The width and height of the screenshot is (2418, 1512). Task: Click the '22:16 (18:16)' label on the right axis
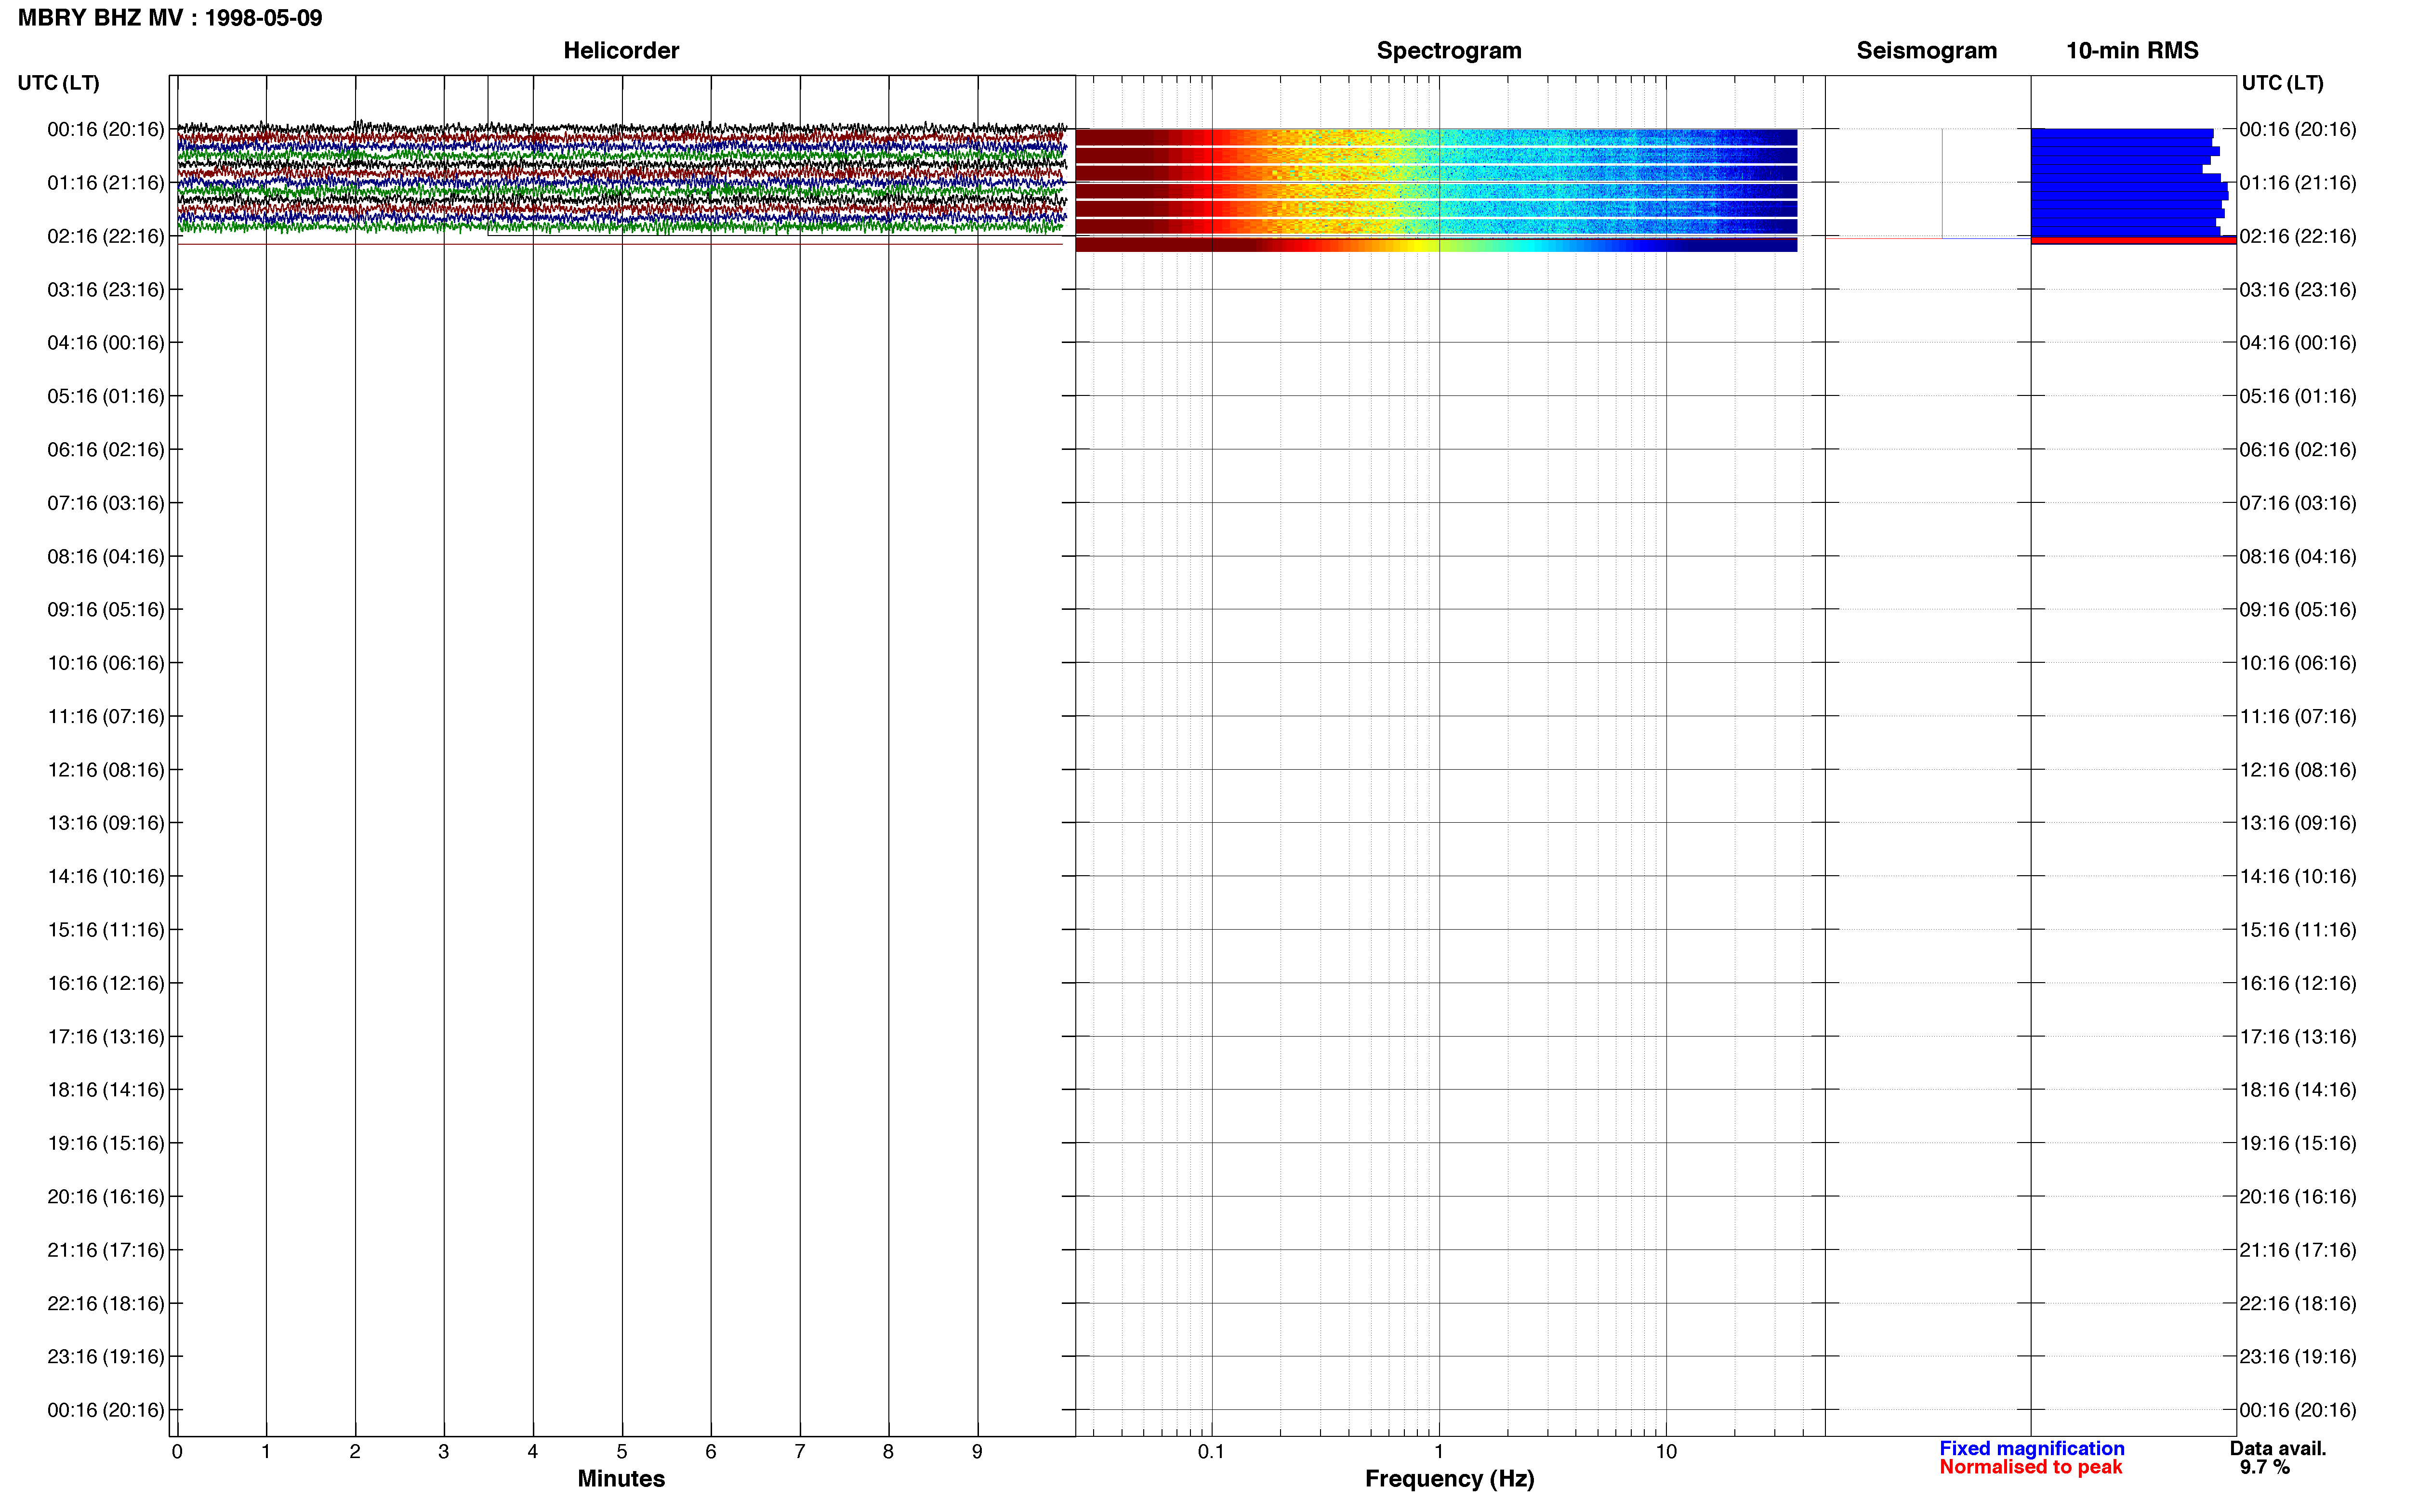pyautogui.click(x=2298, y=1303)
